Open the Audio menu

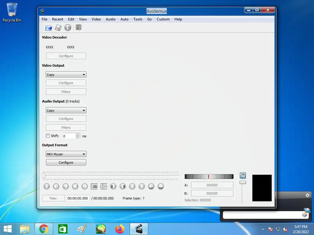(x=110, y=19)
